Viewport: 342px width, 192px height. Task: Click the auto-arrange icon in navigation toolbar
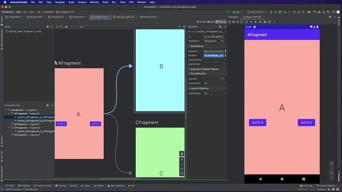point(81,27)
